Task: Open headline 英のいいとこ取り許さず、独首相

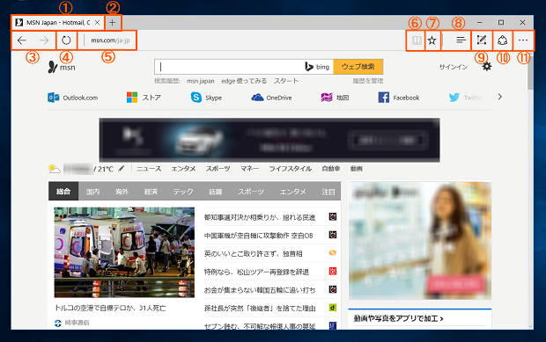Action: click(x=253, y=254)
